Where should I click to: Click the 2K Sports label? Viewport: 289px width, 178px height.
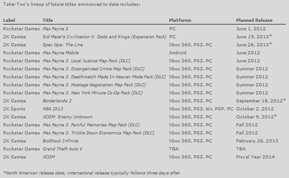(14, 109)
